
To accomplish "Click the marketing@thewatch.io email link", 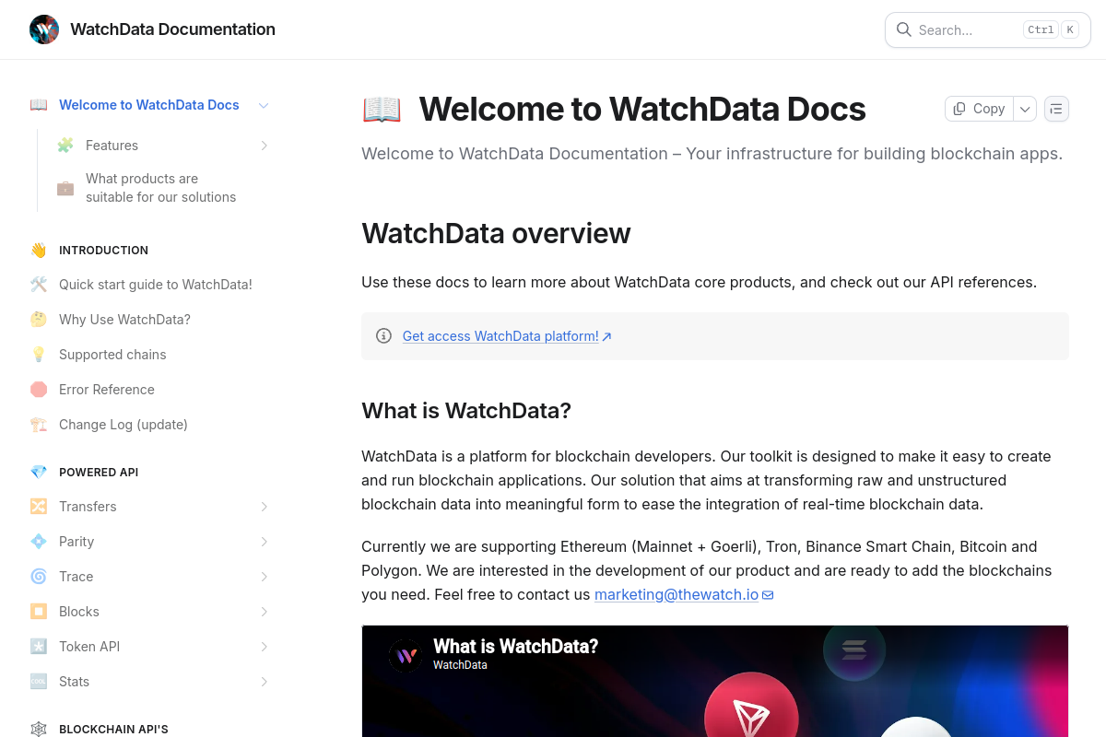I will 677,595.
